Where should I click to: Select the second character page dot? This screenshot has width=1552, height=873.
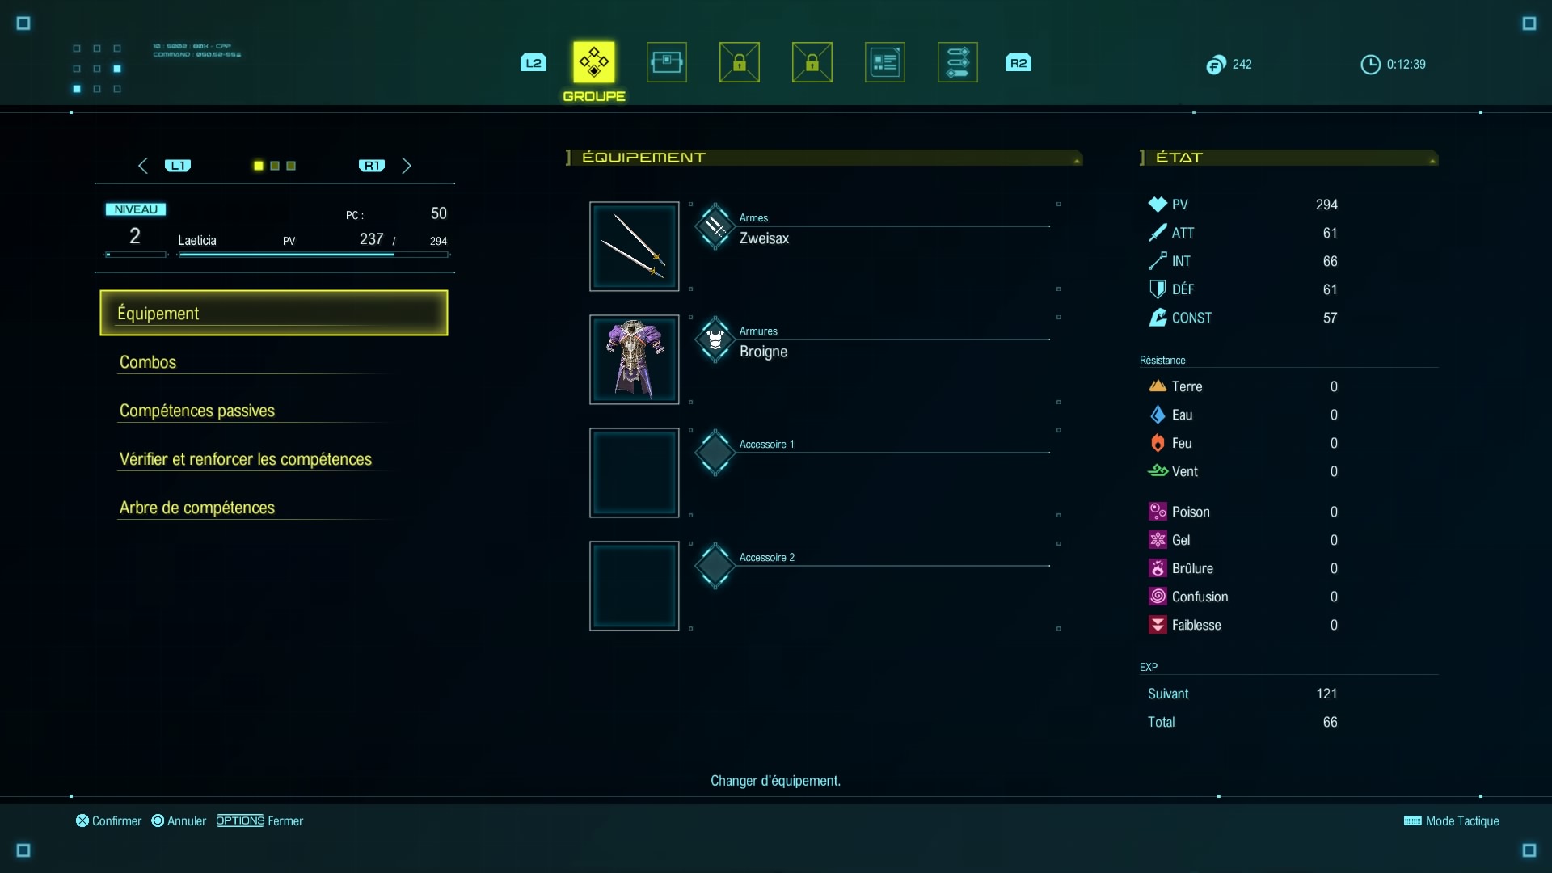click(x=275, y=166)
